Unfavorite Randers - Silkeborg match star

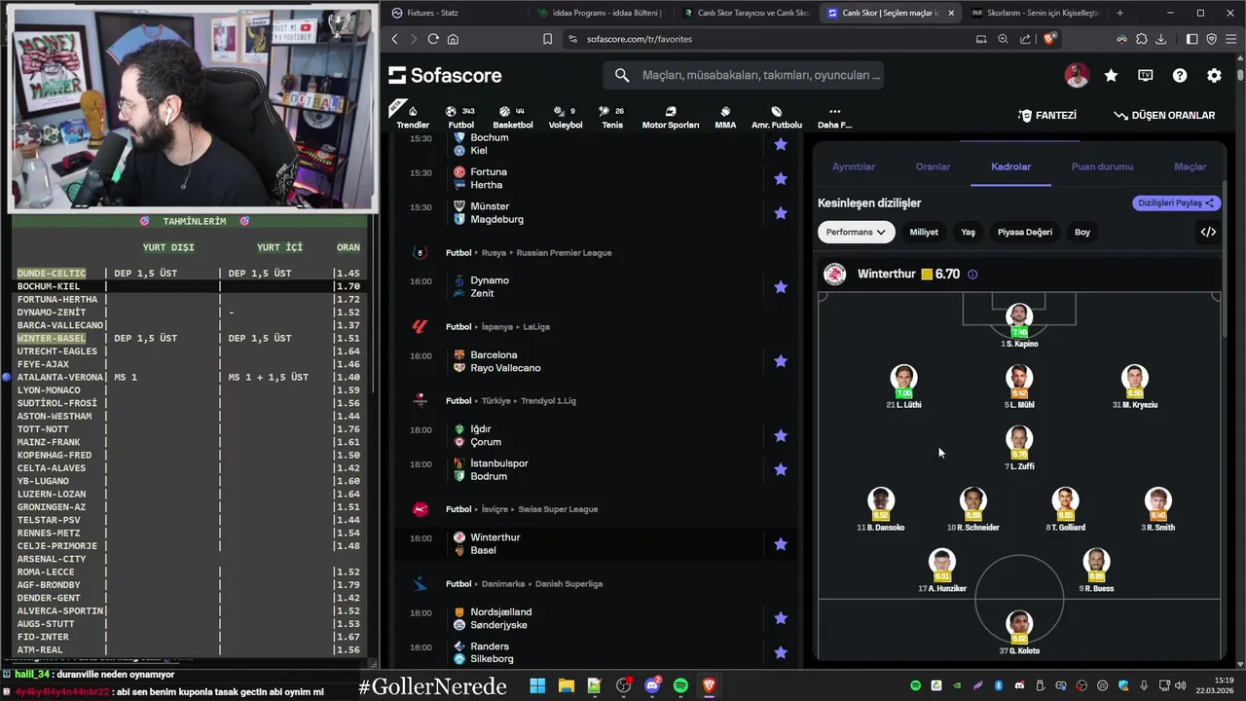780,652
